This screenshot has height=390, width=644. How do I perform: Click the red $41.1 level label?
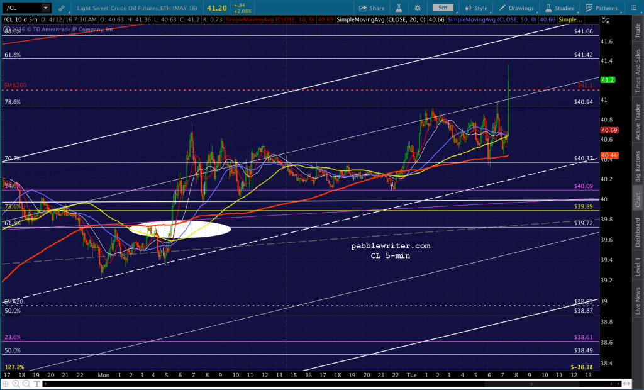585,85
